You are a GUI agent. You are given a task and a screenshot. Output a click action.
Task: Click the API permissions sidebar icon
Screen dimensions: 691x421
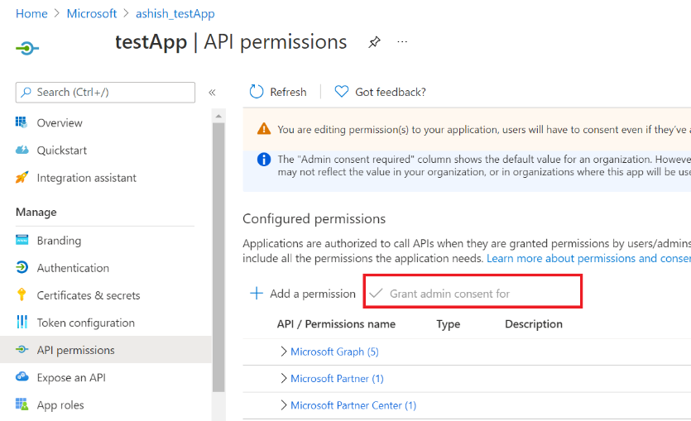point(22,350)
